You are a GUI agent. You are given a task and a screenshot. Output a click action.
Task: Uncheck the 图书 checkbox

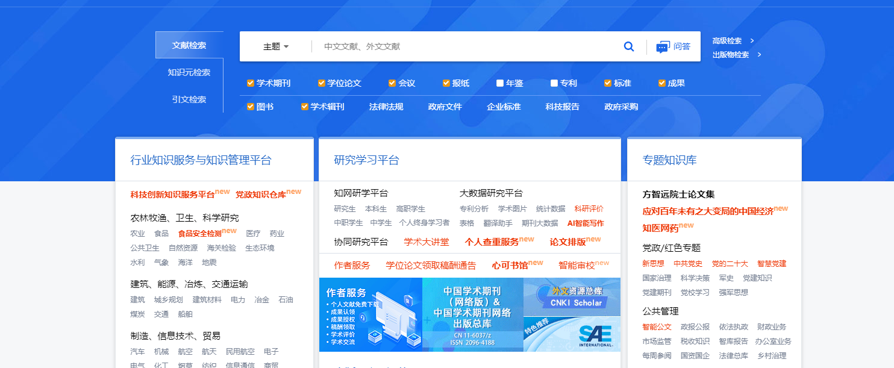(x=251, y=107)
